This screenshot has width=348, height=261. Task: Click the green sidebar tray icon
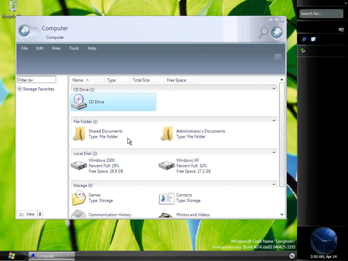(303, 50)
